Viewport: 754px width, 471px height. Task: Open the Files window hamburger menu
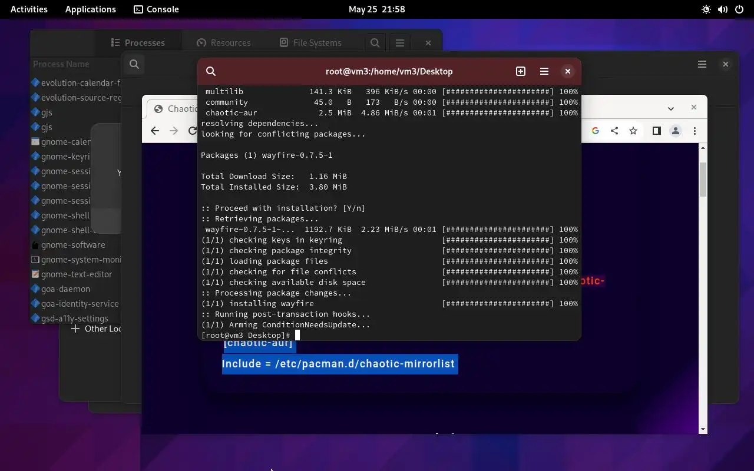tap(702, 64)
